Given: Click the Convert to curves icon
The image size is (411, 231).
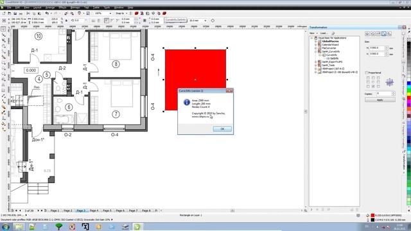Looking at the screenshot, I should 213,21.
